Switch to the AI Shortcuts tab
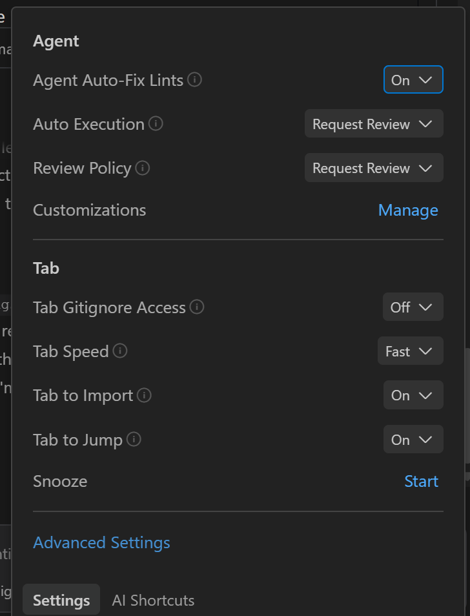This screenshot has width=470, height=616. point(153,601)
